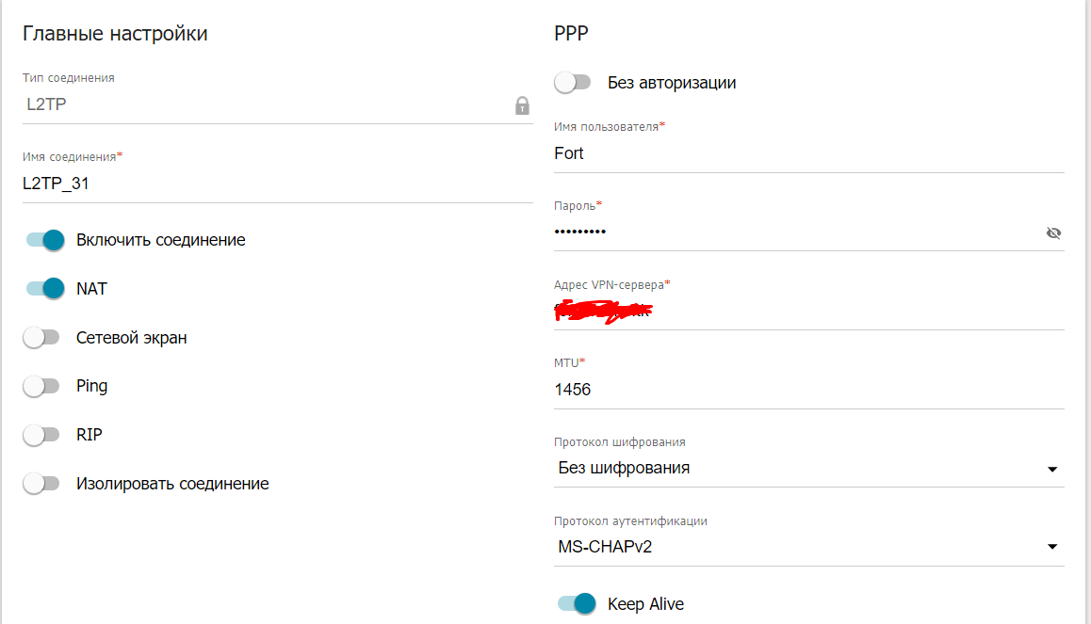Disable the Включить соединение toggle

[45, 240]
